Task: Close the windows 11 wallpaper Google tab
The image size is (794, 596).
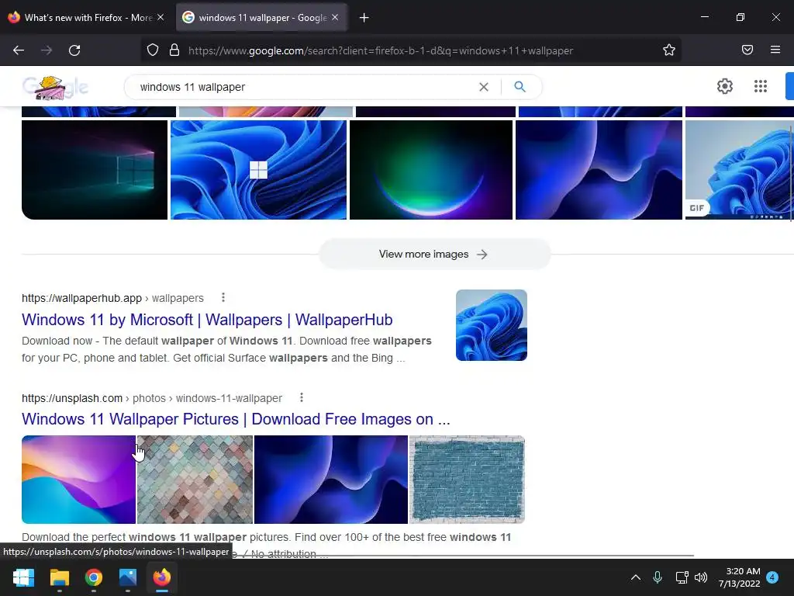Action: coord(335,17)
